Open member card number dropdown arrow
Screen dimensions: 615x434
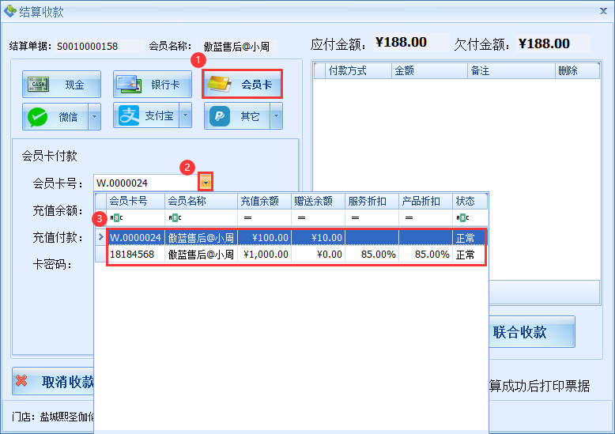point(206,183)
